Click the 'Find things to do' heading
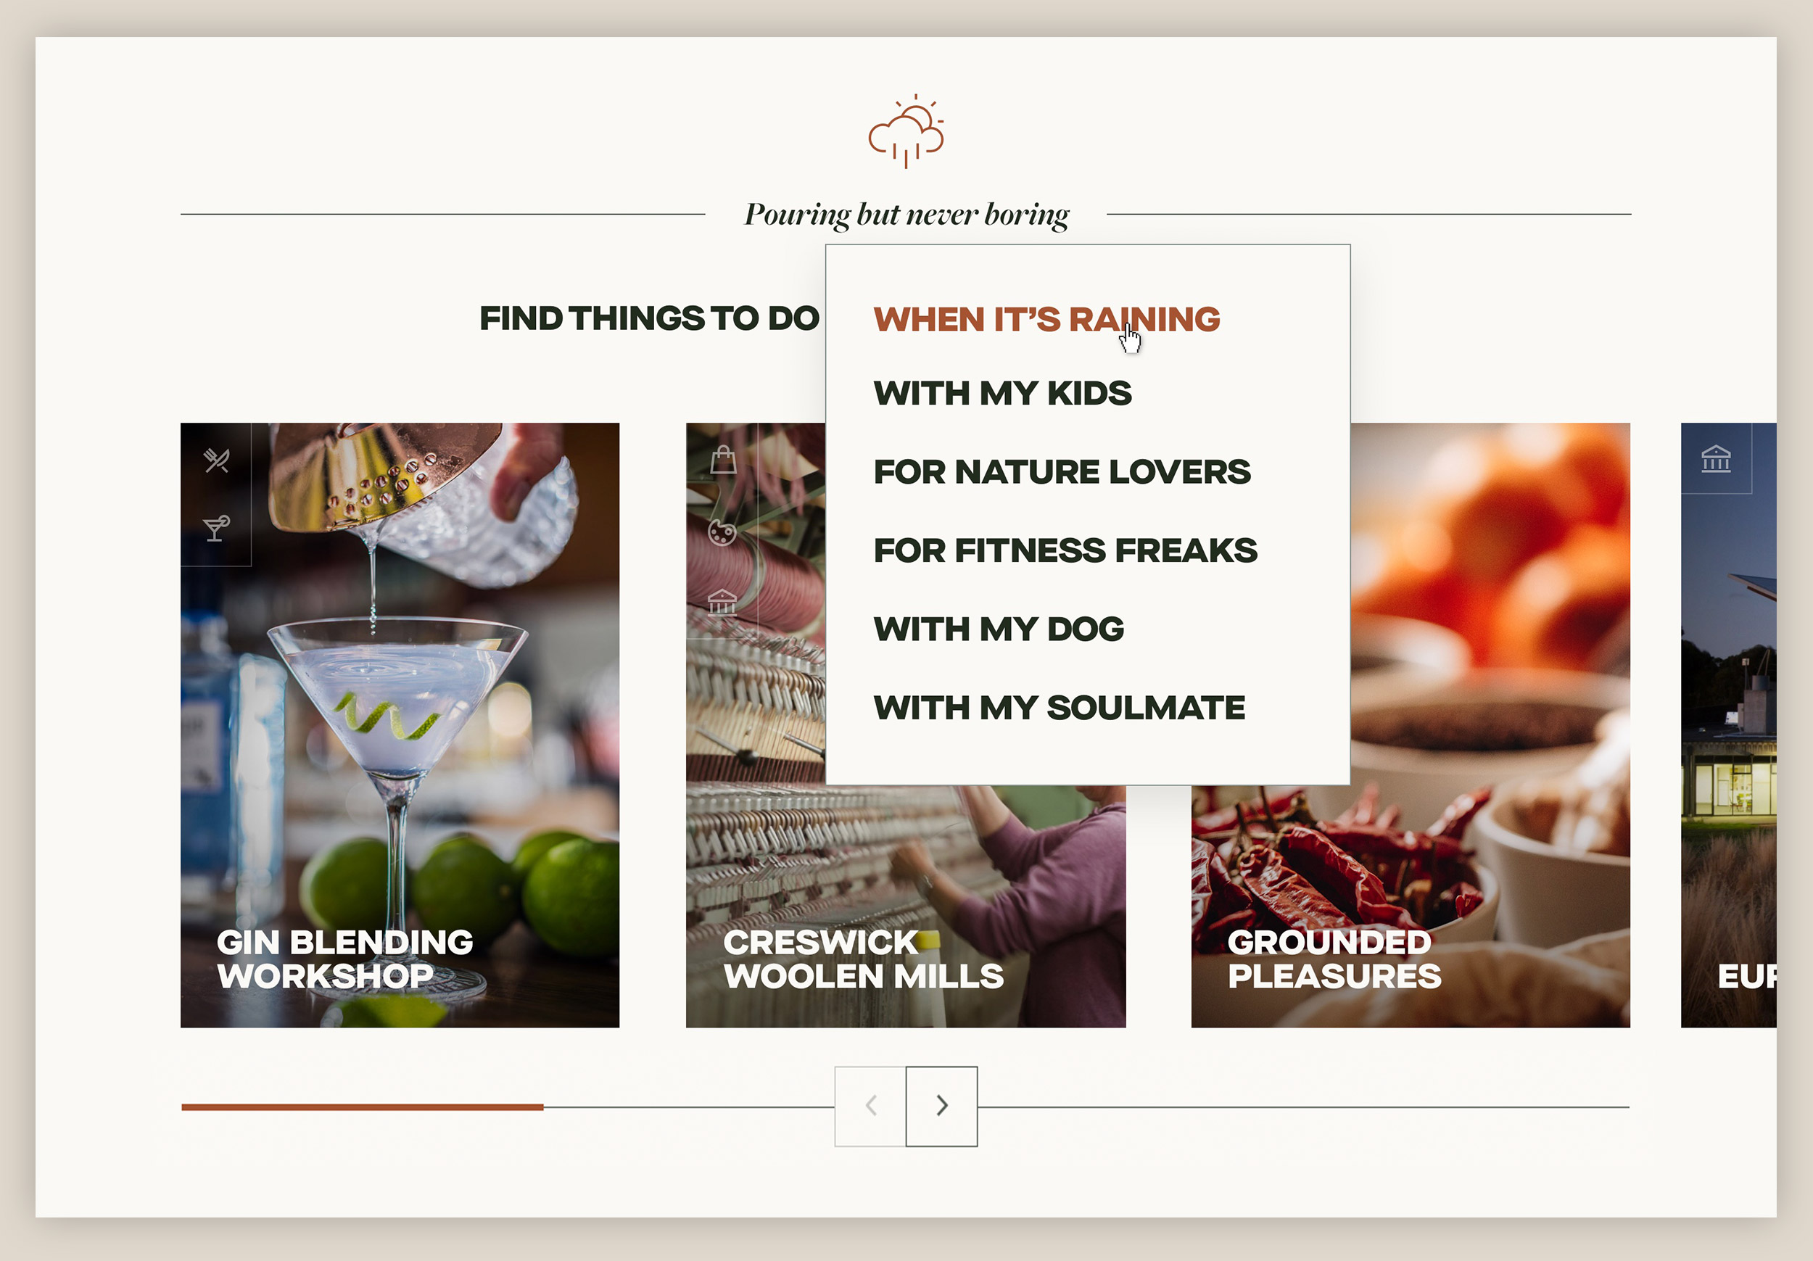The image size is (1813, 1261). (x=649, y=318)
